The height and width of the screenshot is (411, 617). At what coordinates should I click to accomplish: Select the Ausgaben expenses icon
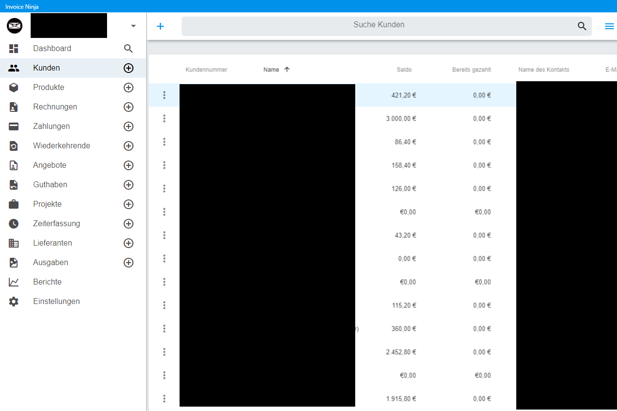(13, 262)
